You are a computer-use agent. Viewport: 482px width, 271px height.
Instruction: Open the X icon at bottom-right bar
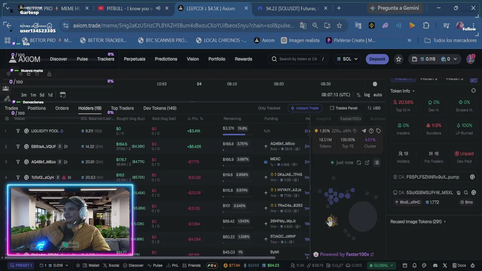click(x=446, y=265)
